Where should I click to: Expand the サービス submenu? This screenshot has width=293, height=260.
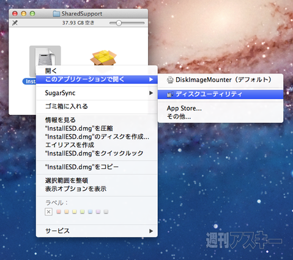tap(97, 231)
